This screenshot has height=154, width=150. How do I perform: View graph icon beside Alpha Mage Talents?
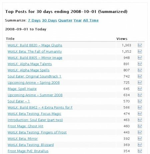coord(140,64)
